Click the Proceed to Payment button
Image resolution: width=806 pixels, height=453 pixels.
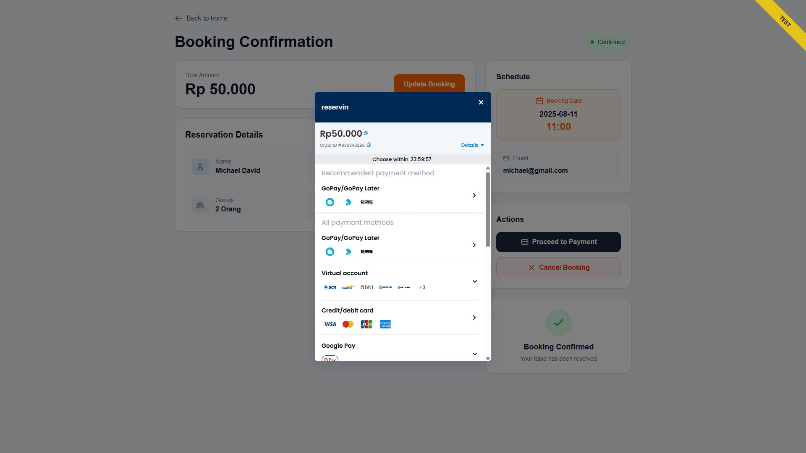(558, 242)
